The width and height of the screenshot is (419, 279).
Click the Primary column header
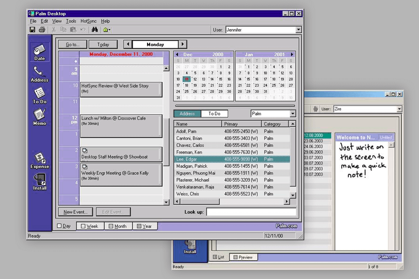pyautogui.click(x=241, y=124)
